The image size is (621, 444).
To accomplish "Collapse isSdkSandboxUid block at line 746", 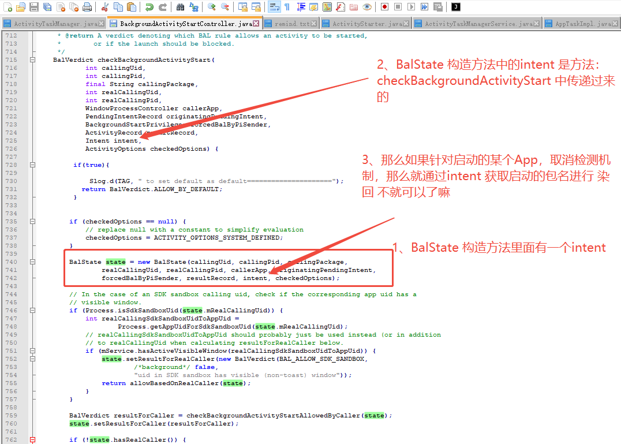I will point(32,311).
